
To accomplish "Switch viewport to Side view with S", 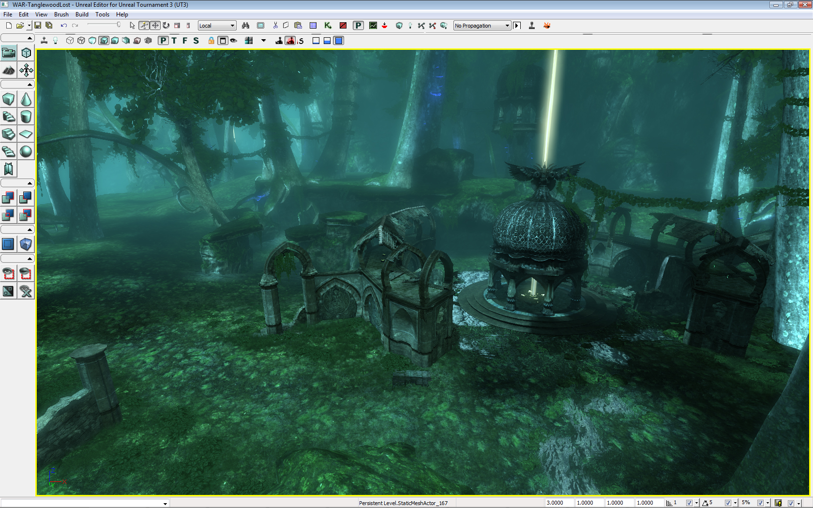I will coord(196,41).
